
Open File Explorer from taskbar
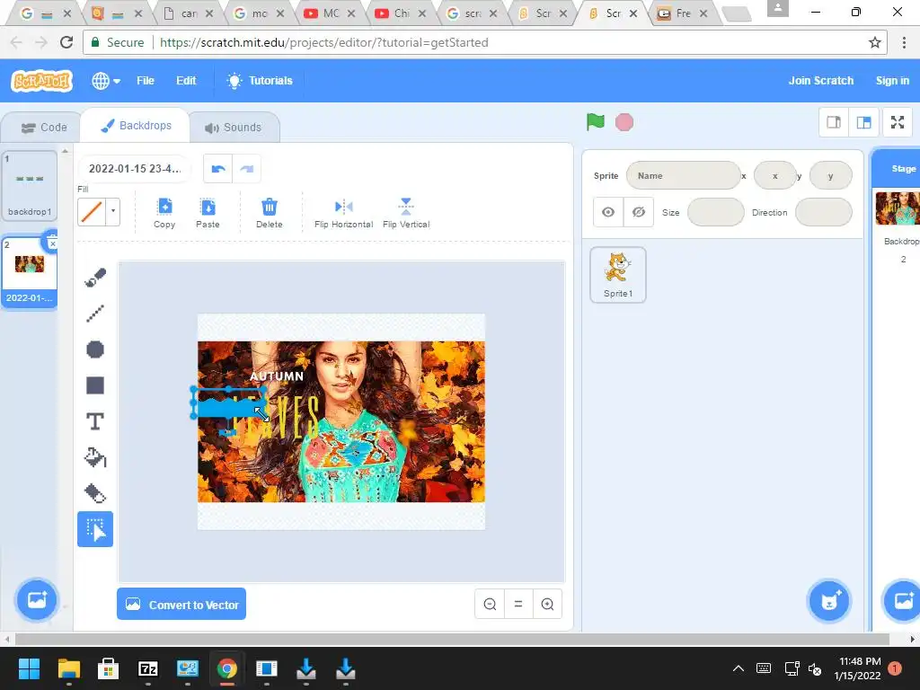(68, 668)
